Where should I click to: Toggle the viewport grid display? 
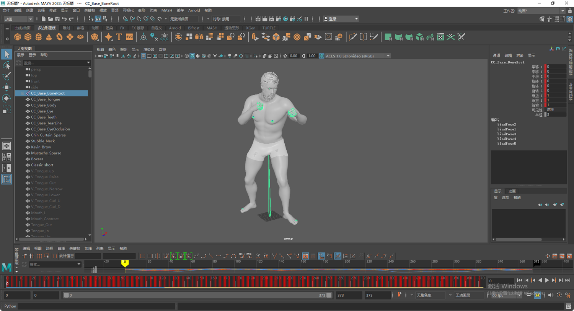(143, 56)
